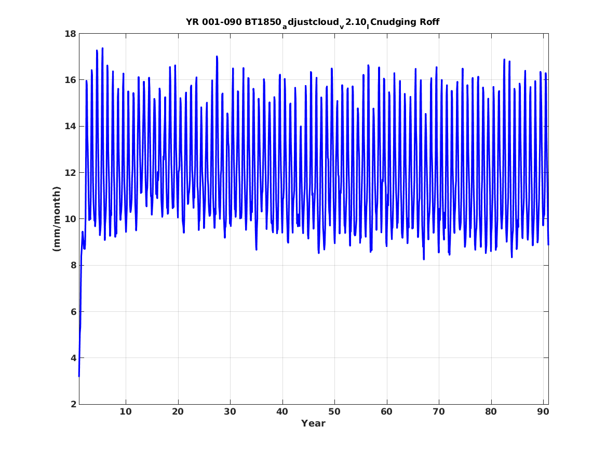Click the 'Year' x-axis label
Image resolution: width=606 pixels, height=454 pixels.
coord(313,423)
